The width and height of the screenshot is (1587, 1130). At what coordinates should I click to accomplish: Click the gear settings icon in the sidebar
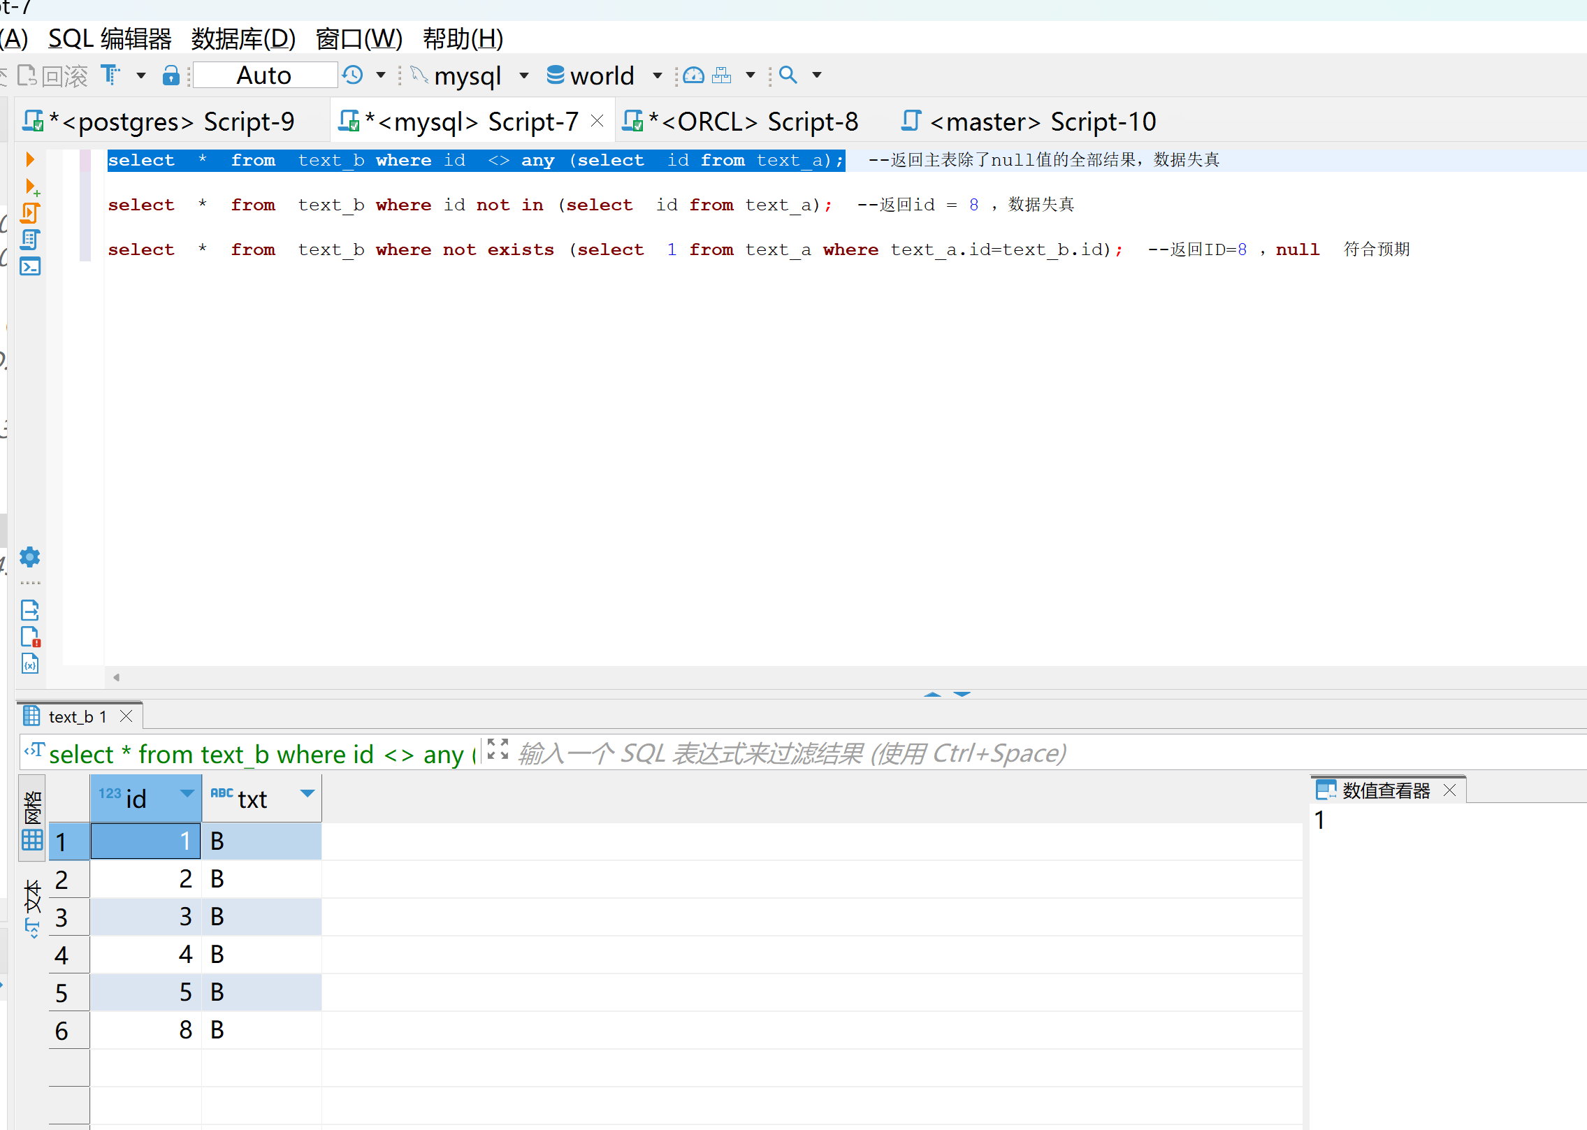(30, 557)
